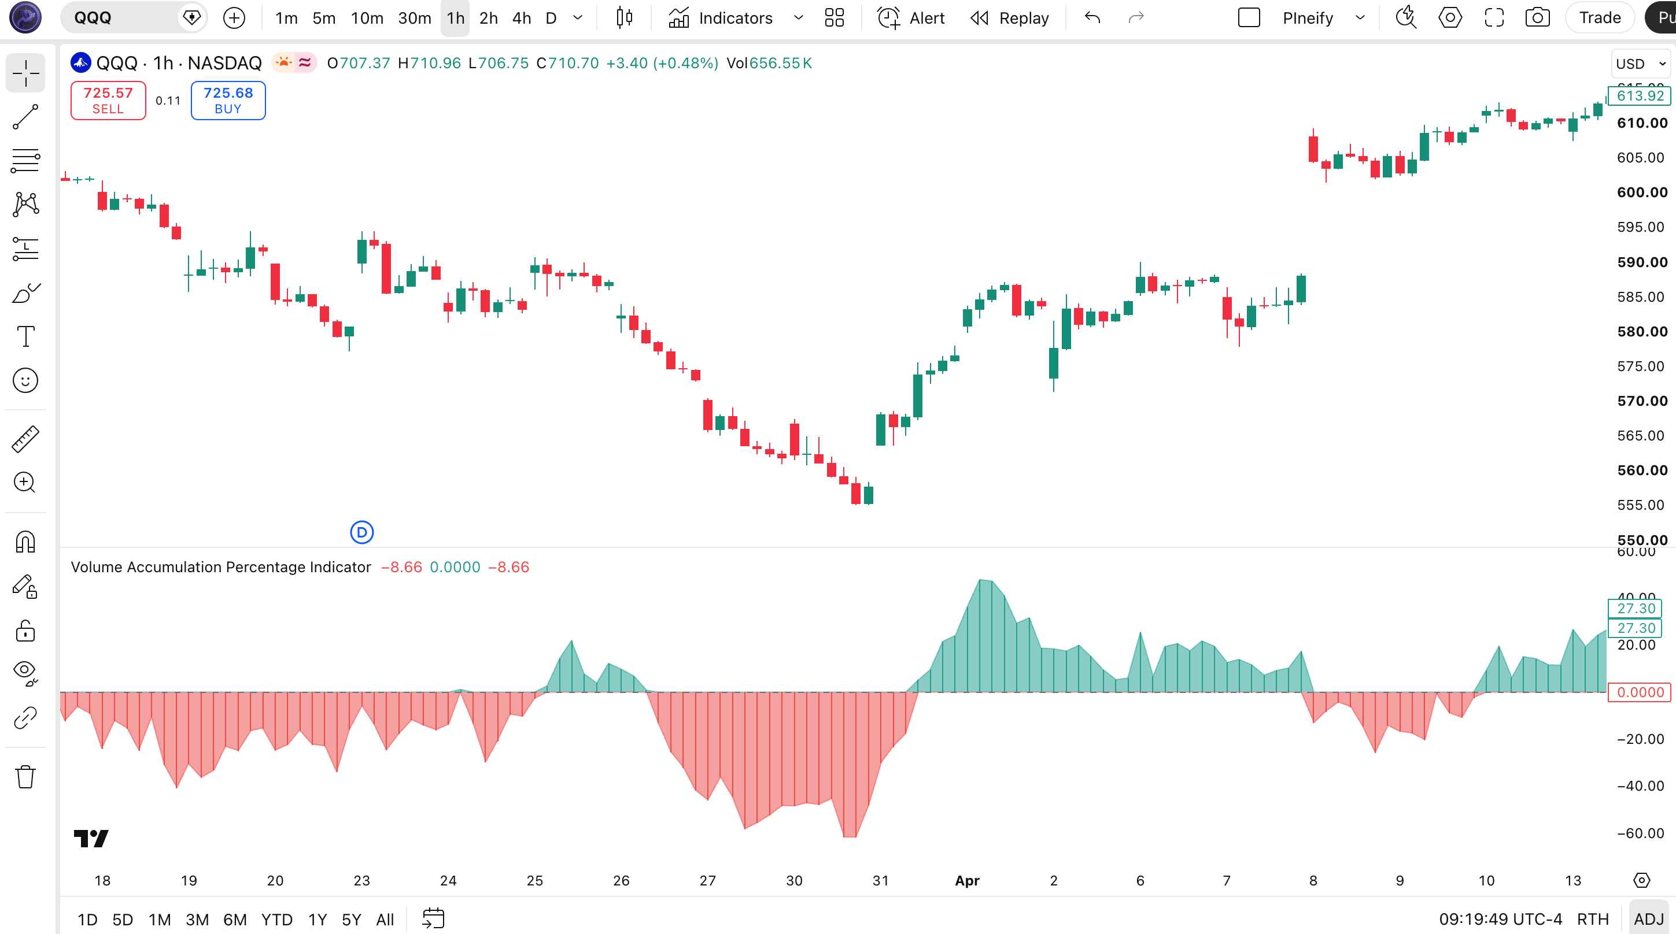This screenshot has height=934, width=1676.
Task: Switch to the 1m timeframe
Action: pos(286,17)
